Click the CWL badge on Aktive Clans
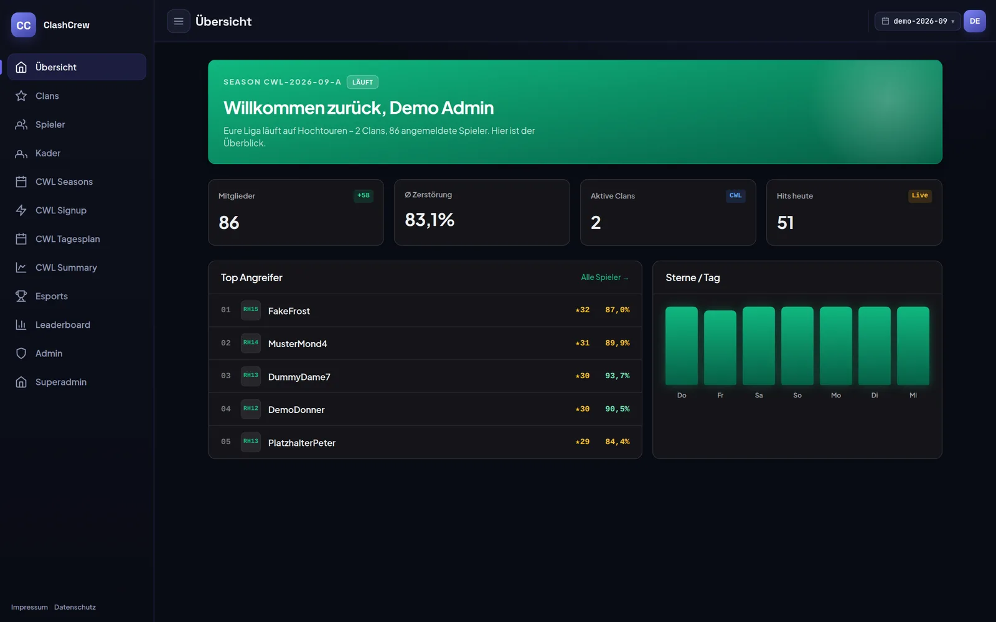 click(x=736, y=195)
